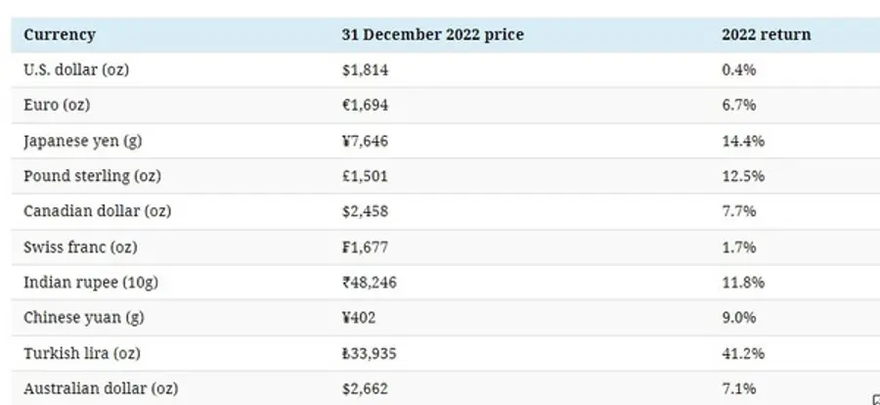Click the Indian rupee (10g) cell
The width and height of the screenshot is (880, 405).
pos(90,282)
